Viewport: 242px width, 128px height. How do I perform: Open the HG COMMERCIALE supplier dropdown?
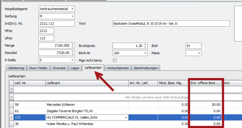pyautogui.click(x=126, y=118)
